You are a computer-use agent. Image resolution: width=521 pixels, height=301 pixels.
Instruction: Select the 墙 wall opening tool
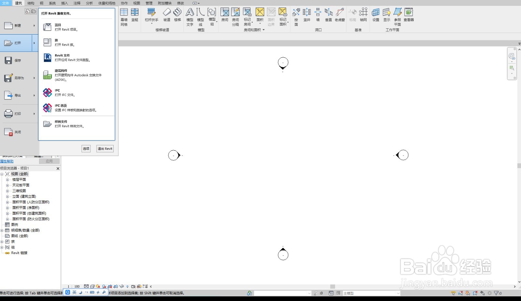(x=318, y=15)
